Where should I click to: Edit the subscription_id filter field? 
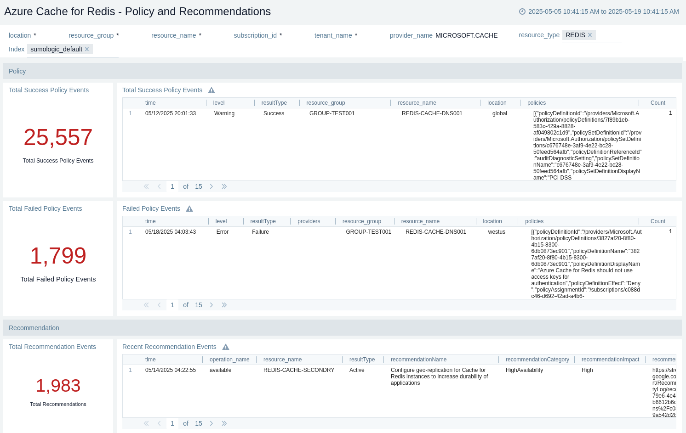click(291, 35)
